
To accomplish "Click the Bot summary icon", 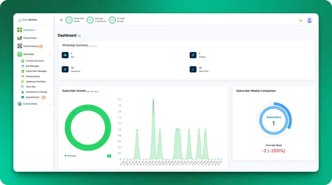I will 65,55.
